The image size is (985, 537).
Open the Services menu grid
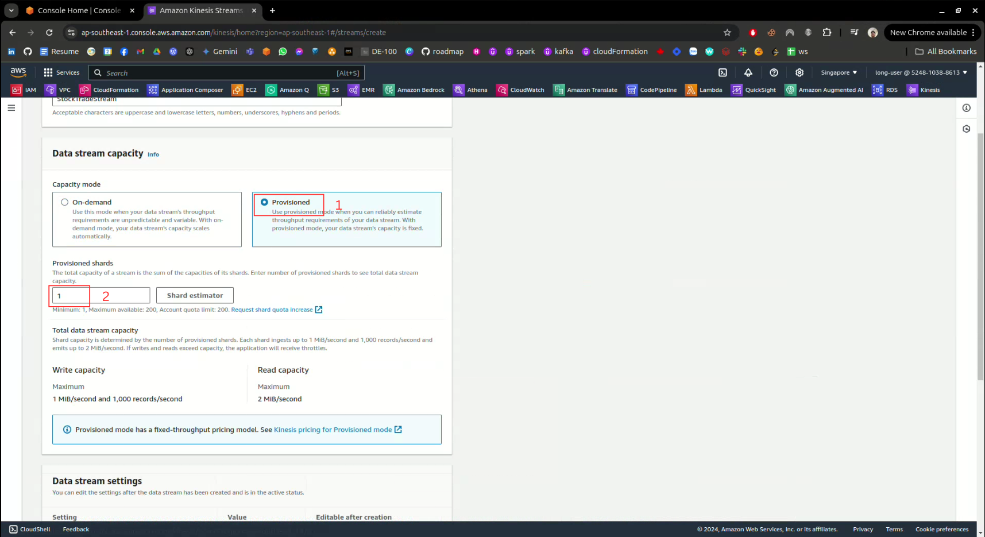pos(61,73)
